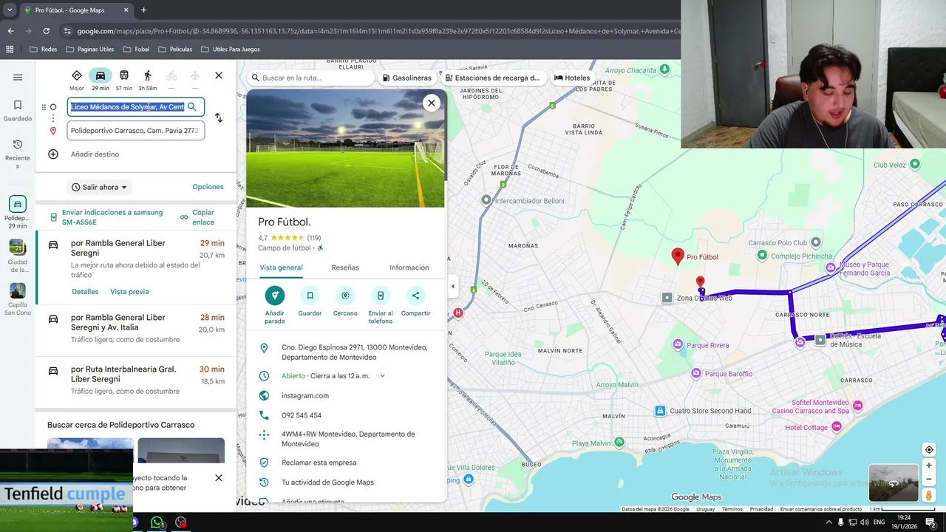Collapse the side panel arrow

[x=453, y=286]
